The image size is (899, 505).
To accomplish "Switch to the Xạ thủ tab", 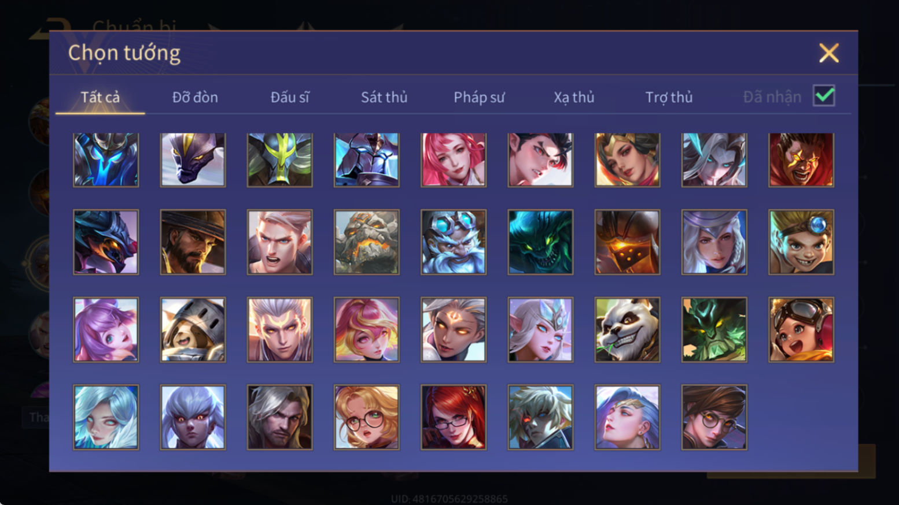I will click(574, 97).
